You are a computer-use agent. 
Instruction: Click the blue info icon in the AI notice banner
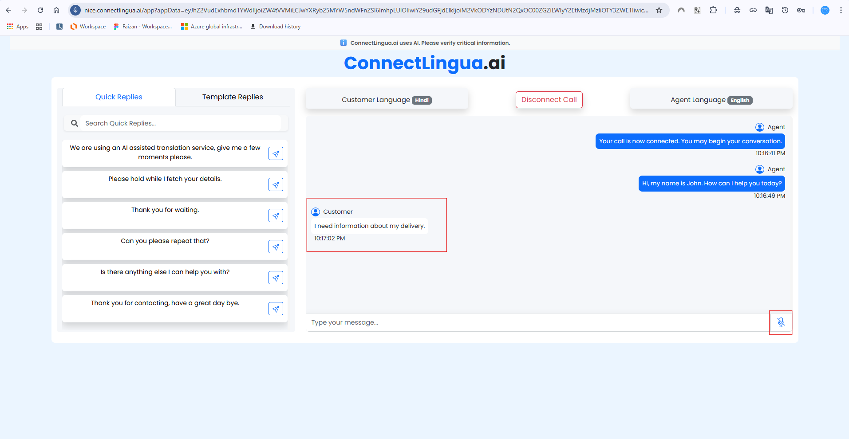(x=343, y=43)
